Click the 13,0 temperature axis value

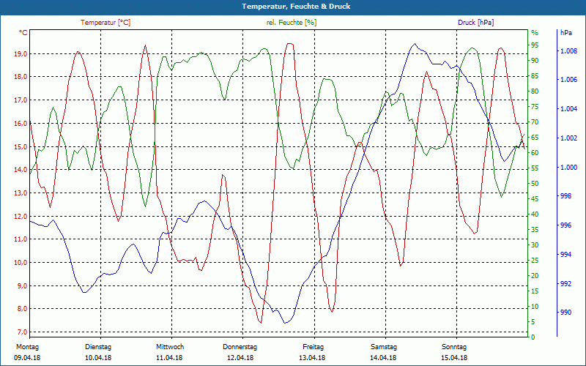pos(21,193)
